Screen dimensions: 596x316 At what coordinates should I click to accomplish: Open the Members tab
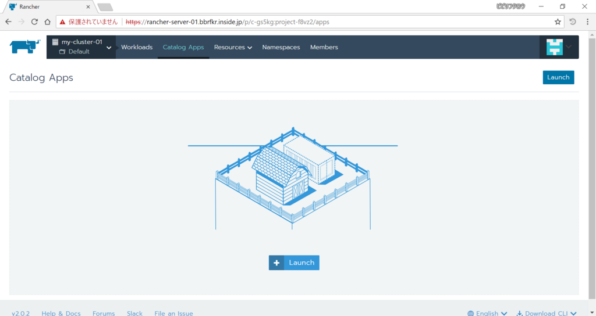[324, 47]
